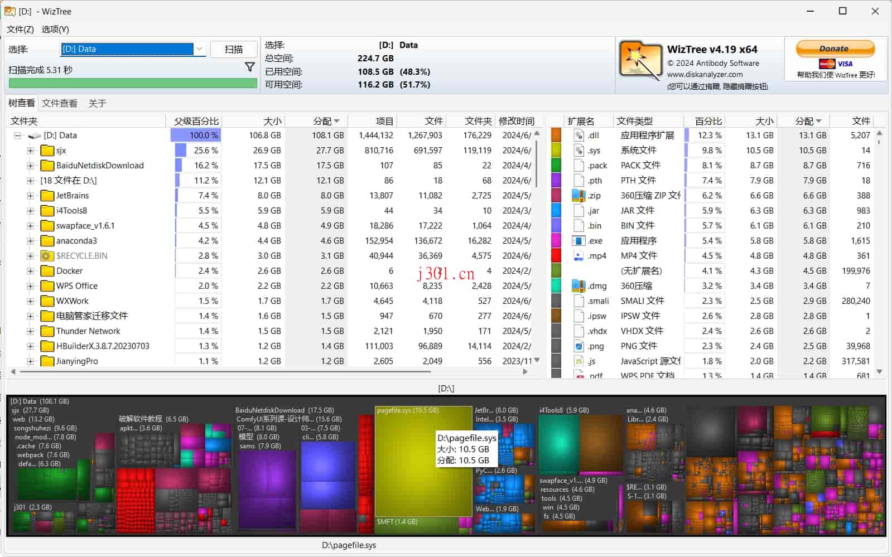Expand the swapface_v1.6.1 folder node
The width and height of the screenshot is (892, 557).
[30, 226]
